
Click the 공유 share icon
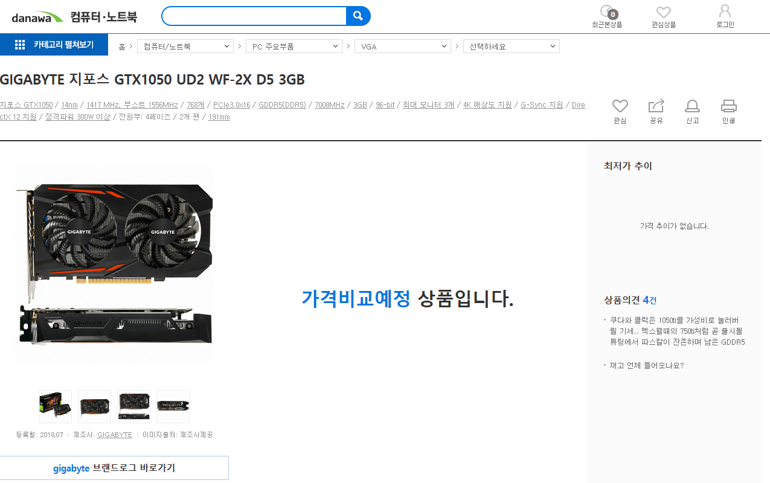(656, 106)
